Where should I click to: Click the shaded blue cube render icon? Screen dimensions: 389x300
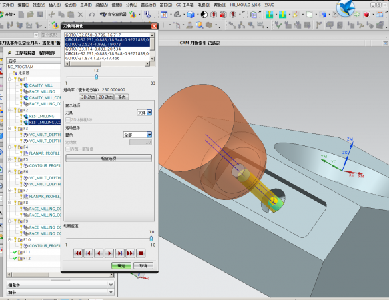point(191,15)
